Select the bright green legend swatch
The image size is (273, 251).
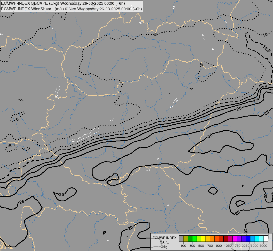pyautogui.click(x=194, y=239)
